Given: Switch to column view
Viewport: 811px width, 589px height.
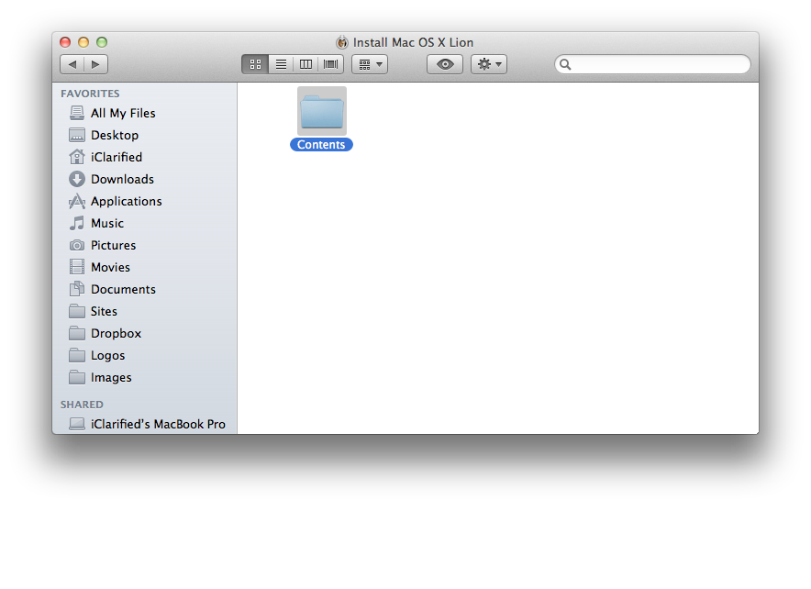Looking at the screenshot, I should click(306, 64).
